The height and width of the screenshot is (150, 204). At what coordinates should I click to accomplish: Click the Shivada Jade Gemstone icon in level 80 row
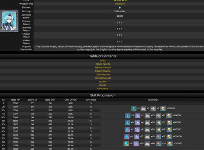(x=126, y=143)
